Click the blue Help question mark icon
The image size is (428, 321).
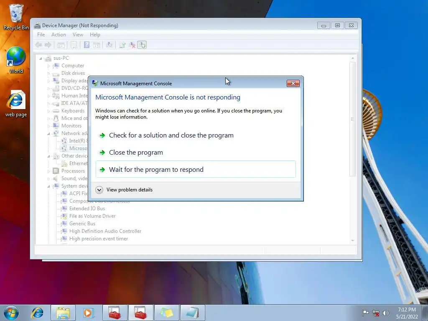coord(87,45)
